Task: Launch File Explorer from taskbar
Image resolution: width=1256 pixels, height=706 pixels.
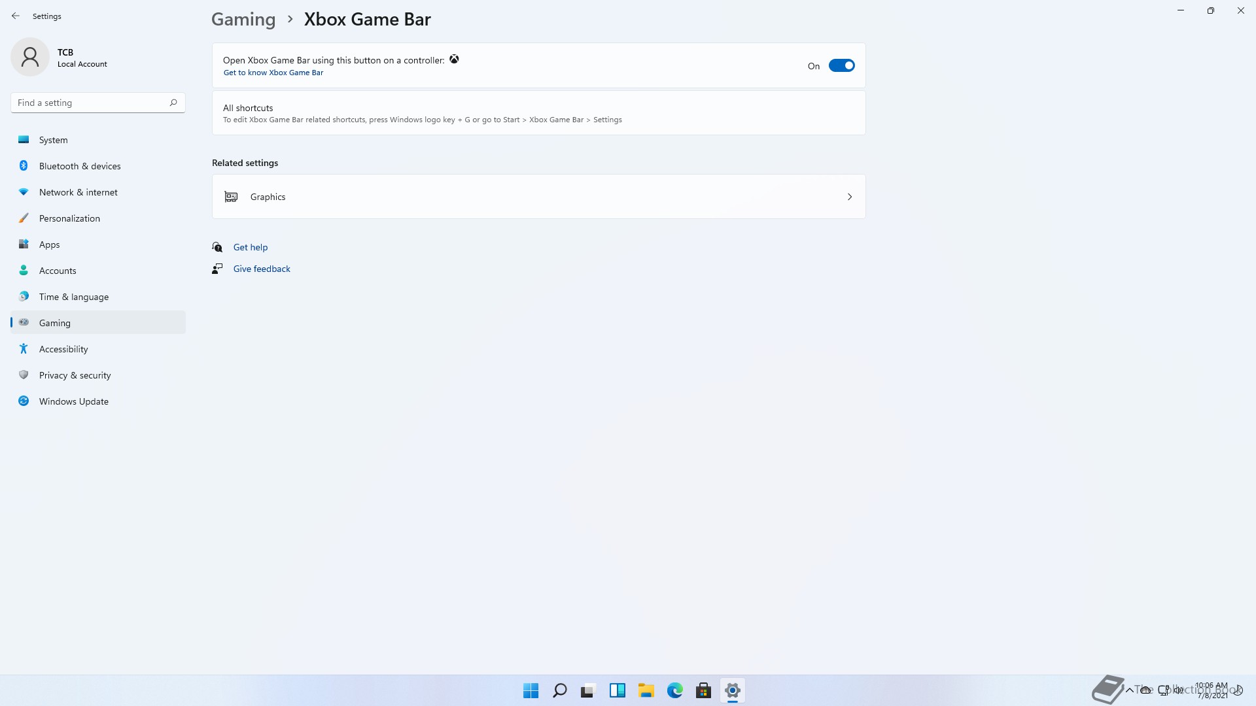Action: click(646, 690)
